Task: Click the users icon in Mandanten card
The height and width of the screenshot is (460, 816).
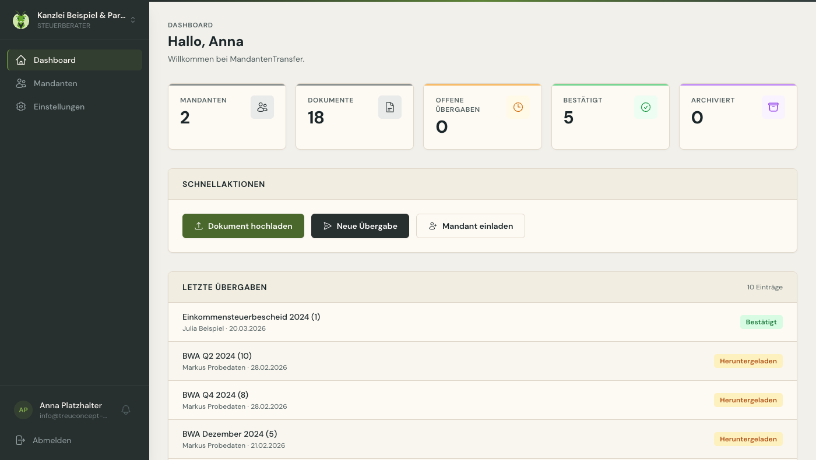Action: [262, 107]
